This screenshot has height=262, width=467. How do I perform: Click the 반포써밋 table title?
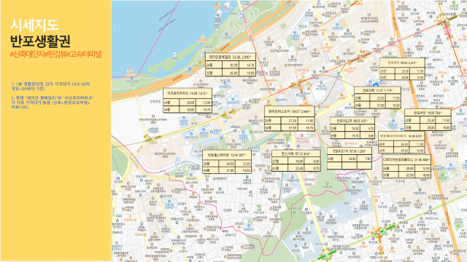[428, 113]
